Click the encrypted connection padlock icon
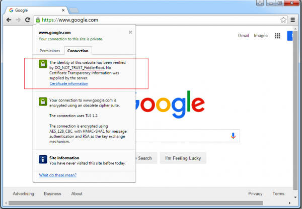 click(43, 101)
